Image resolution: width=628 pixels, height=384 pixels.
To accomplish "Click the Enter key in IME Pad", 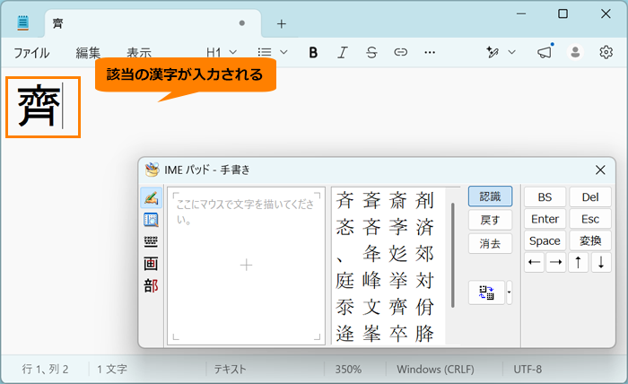I will pos(545,219).
